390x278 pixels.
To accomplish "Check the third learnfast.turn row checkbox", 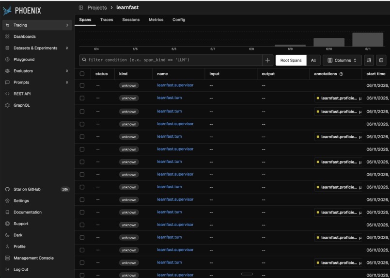I will tap(82, 137).
